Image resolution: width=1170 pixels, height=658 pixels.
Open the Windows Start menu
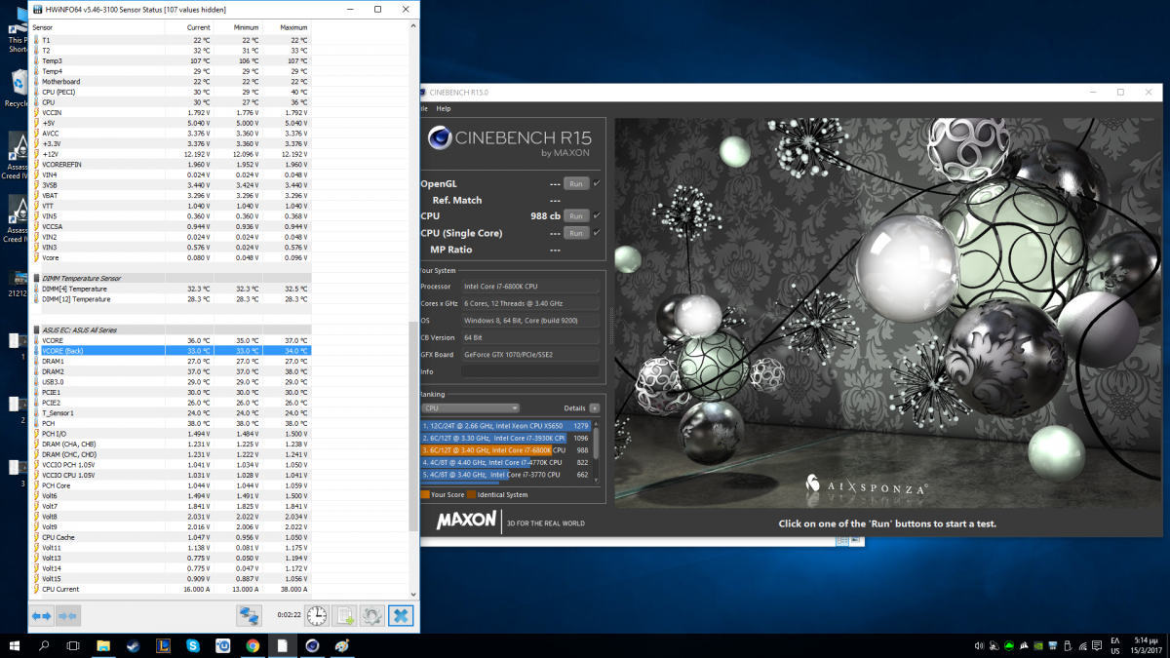point(15,645)
